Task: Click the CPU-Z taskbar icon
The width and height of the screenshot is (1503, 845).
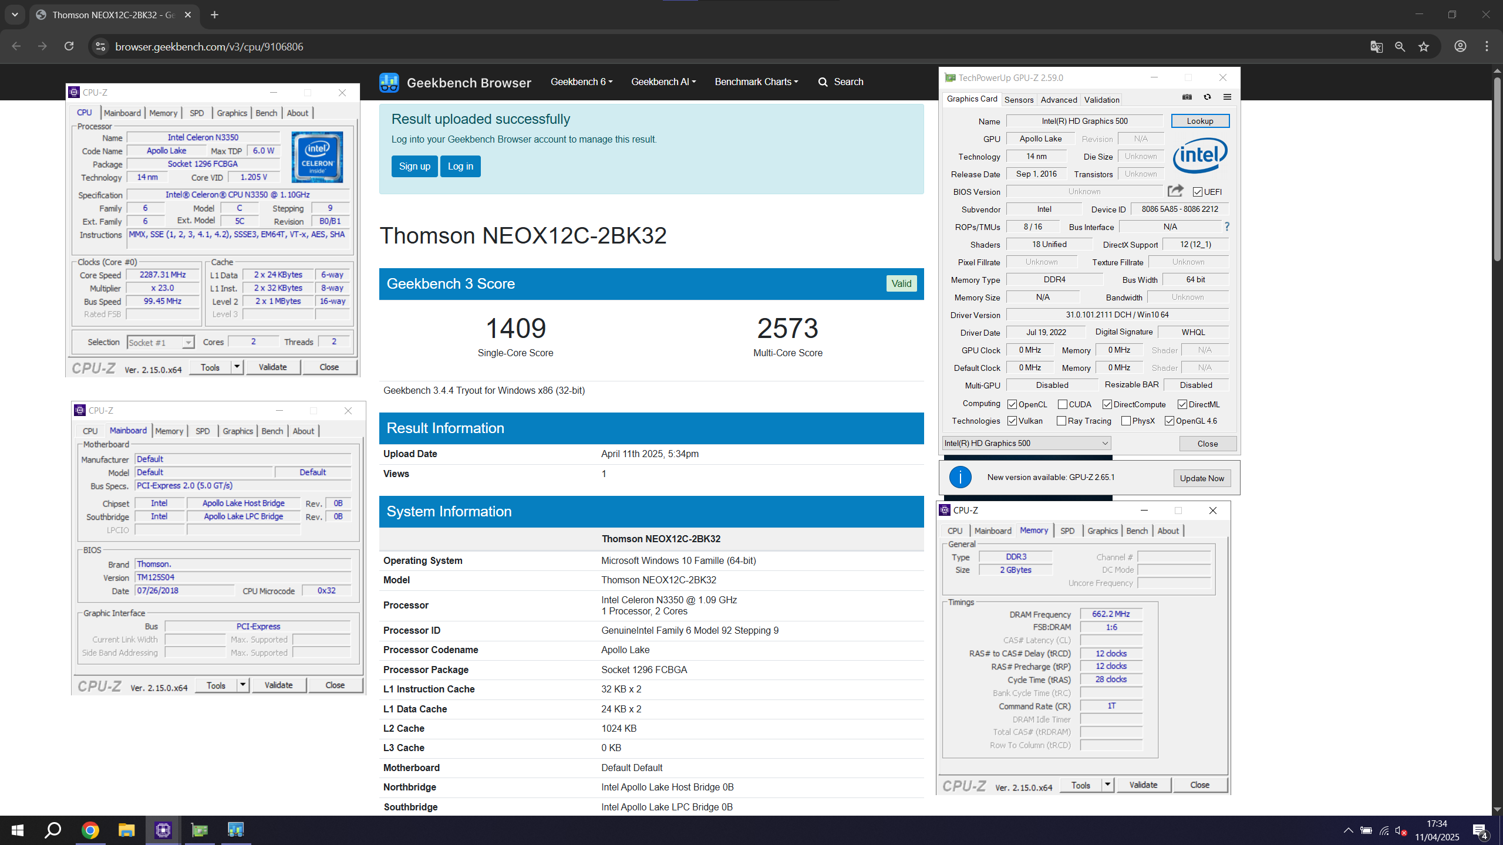Action: (x=163, y=830)
